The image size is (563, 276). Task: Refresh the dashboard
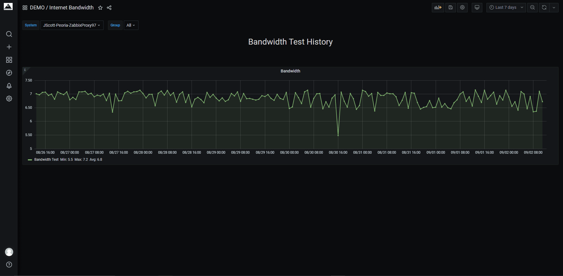point(544,8)
